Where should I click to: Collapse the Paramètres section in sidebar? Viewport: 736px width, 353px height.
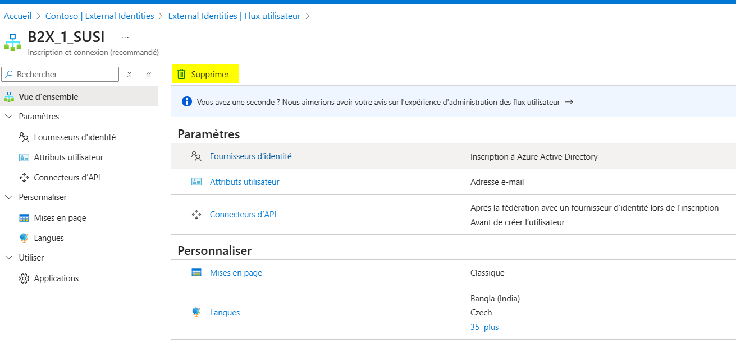click(x=8, y=117)
